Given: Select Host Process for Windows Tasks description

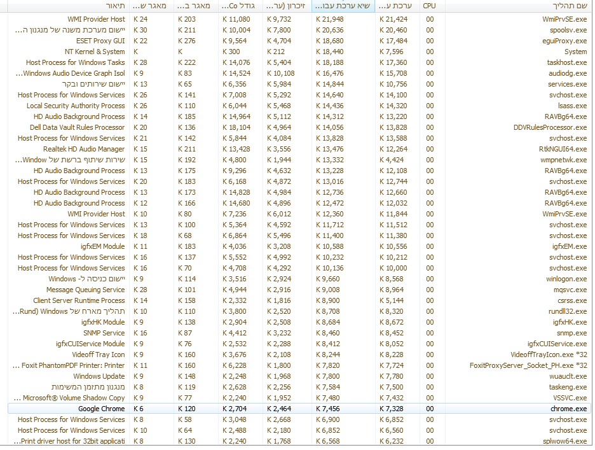Looking at the screenshot, I should (x=75, y=62).
